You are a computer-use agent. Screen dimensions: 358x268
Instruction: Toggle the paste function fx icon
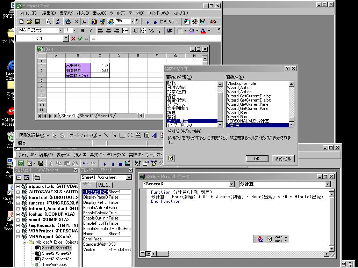[x=84, y=22]
